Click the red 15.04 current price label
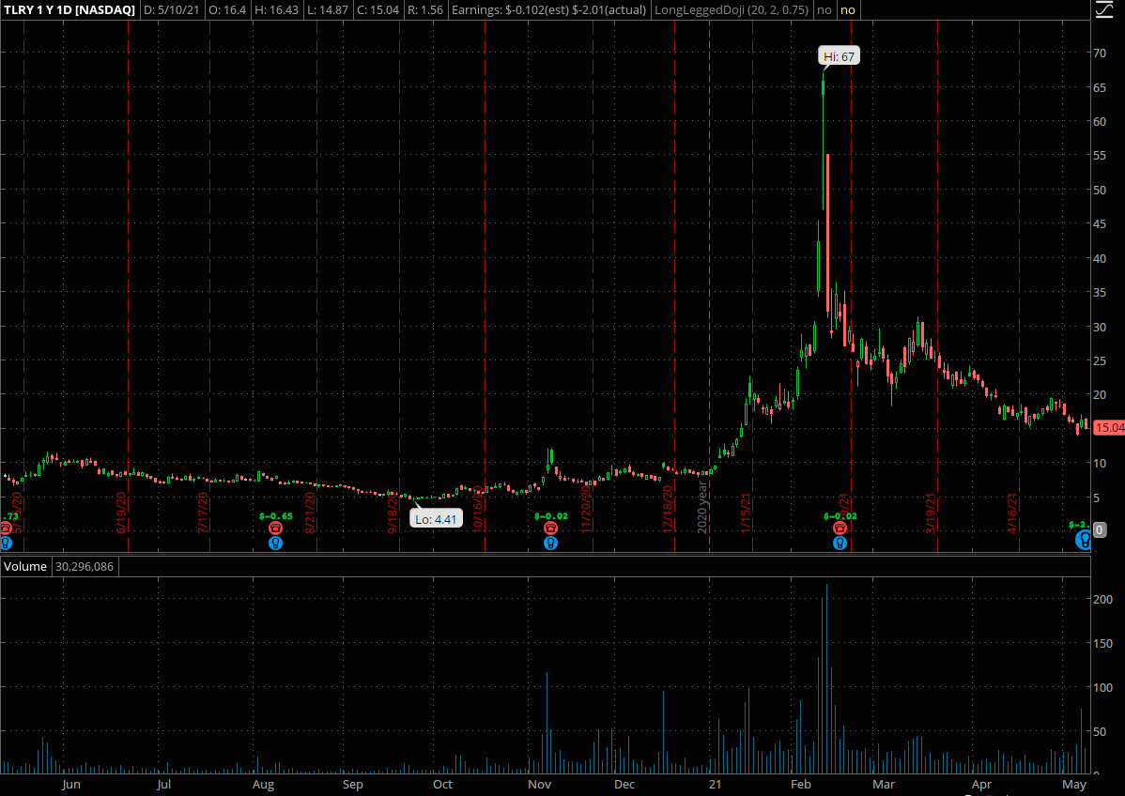 (1110, 428)
